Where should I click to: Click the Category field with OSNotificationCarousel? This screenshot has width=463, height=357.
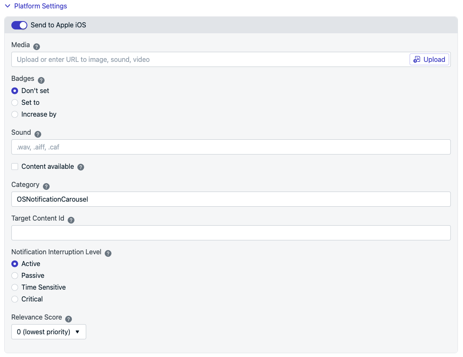pos(231,199)
